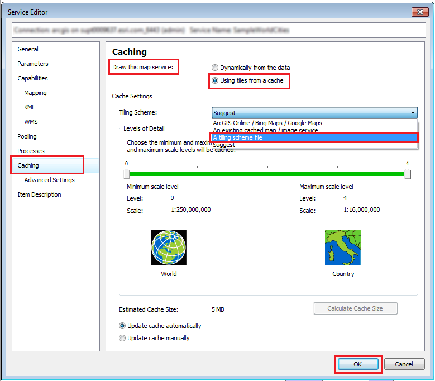Viewport: 435px width, 381px height.
Task: Click the 1:16,000,000 scale value
Action: [362, 210]
